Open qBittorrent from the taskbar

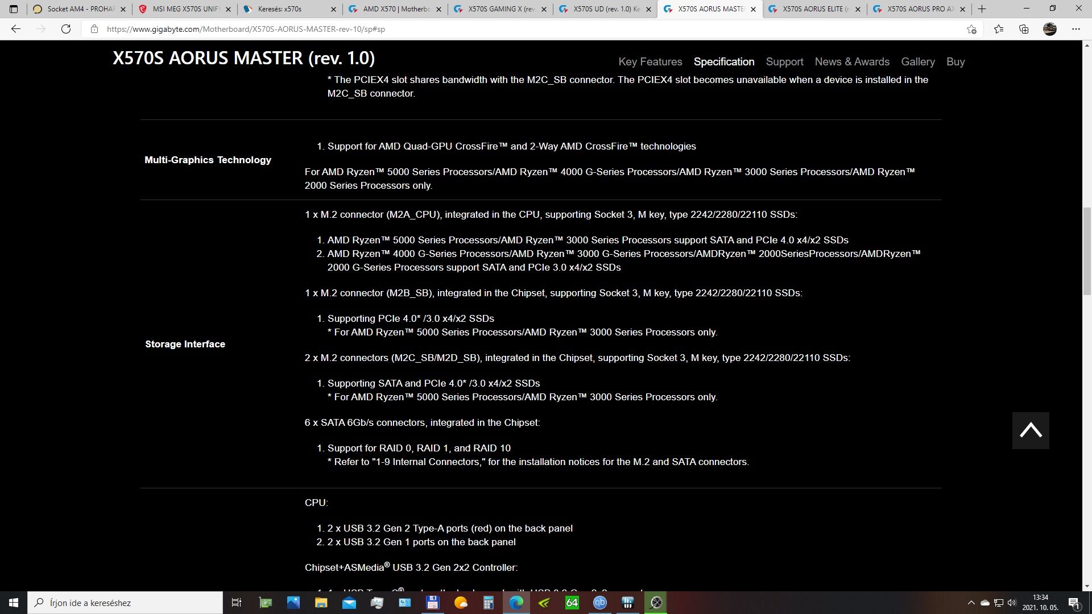click(x=599, y=603)
